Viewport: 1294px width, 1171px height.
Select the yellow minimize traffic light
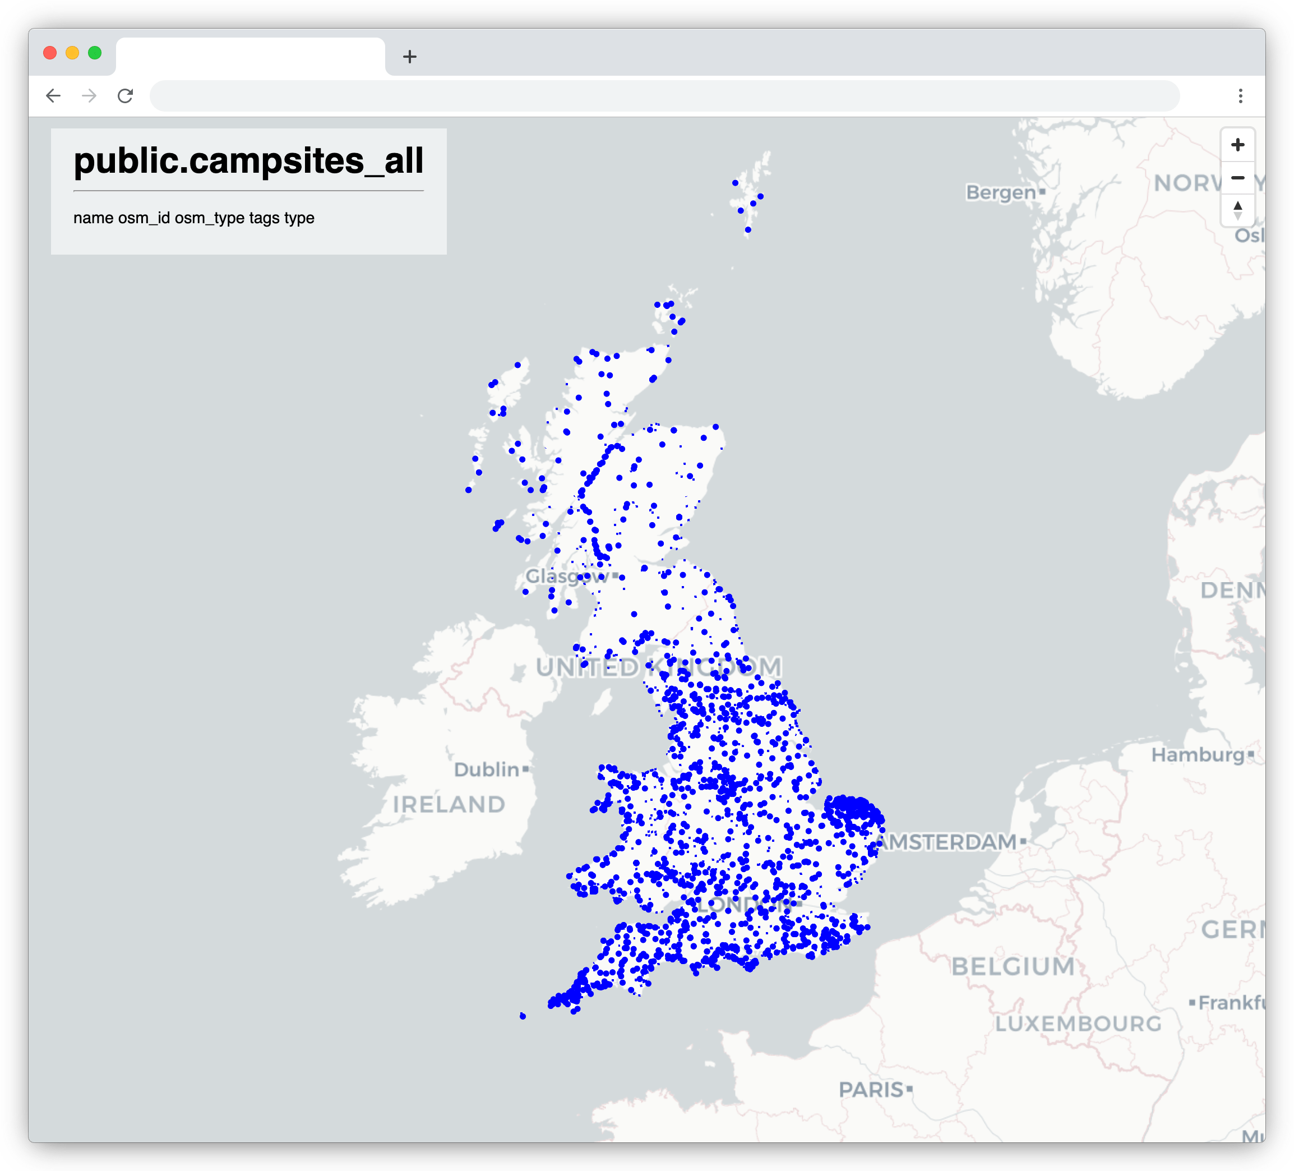[x=72, y=53]
